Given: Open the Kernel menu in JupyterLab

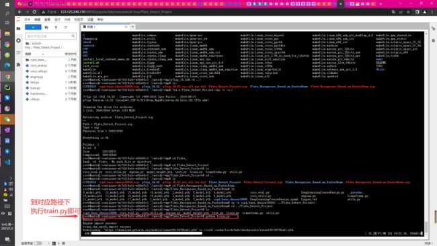Looking at the screenshot, I should point(67,19).
